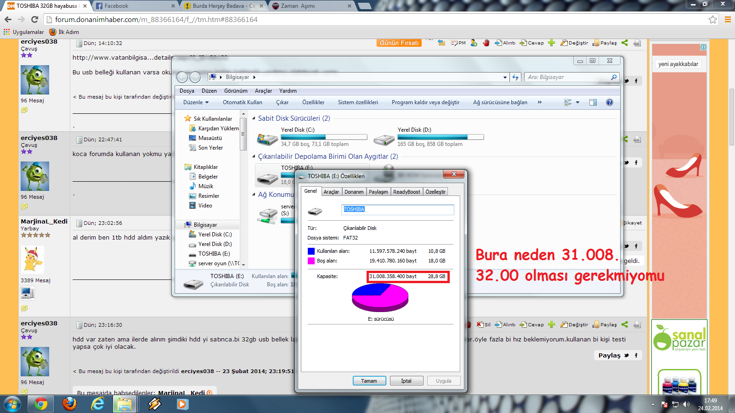
Task: Refresh the Explorer address bar
Action: tap(515, 77)
